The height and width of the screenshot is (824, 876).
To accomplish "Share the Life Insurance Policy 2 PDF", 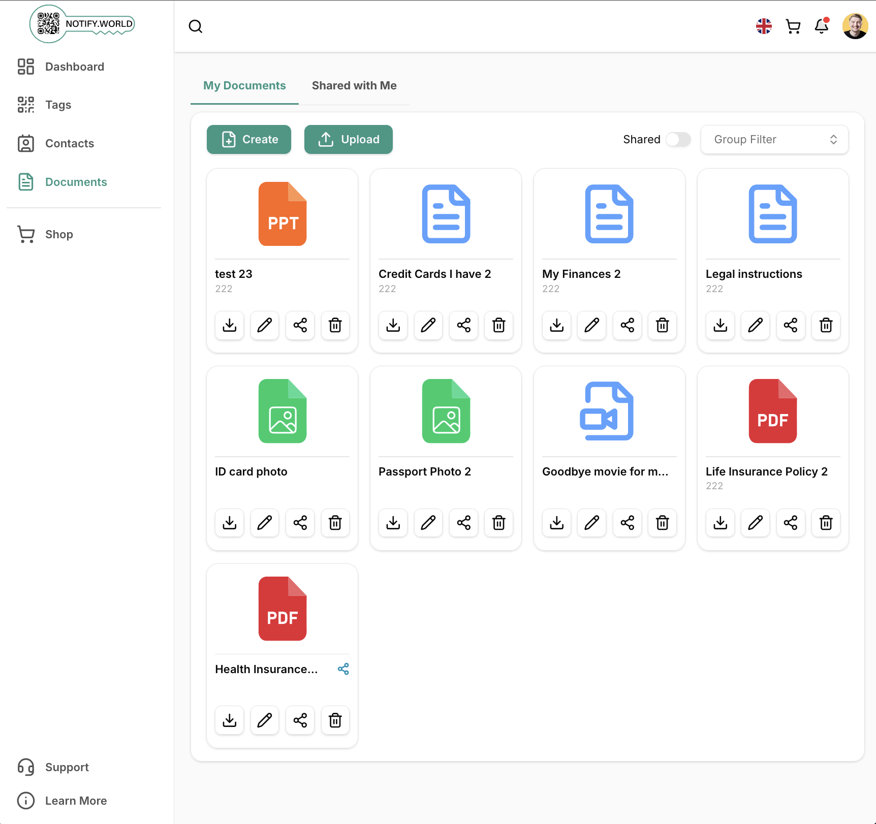I will pos(790,523).
